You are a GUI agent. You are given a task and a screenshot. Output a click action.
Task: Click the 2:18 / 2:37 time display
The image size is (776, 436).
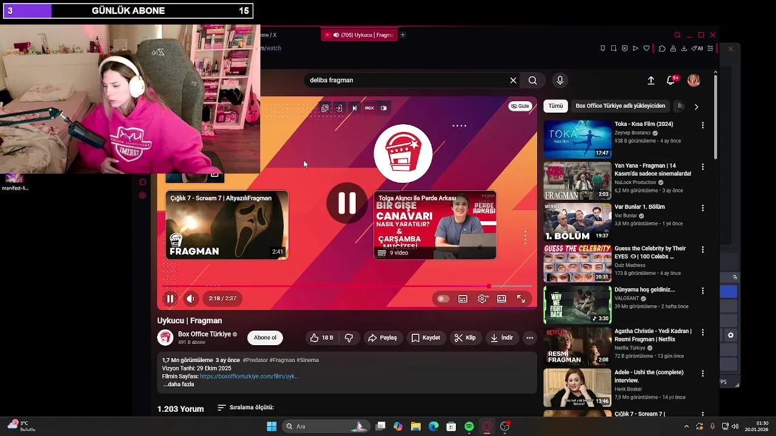point(222,299)
